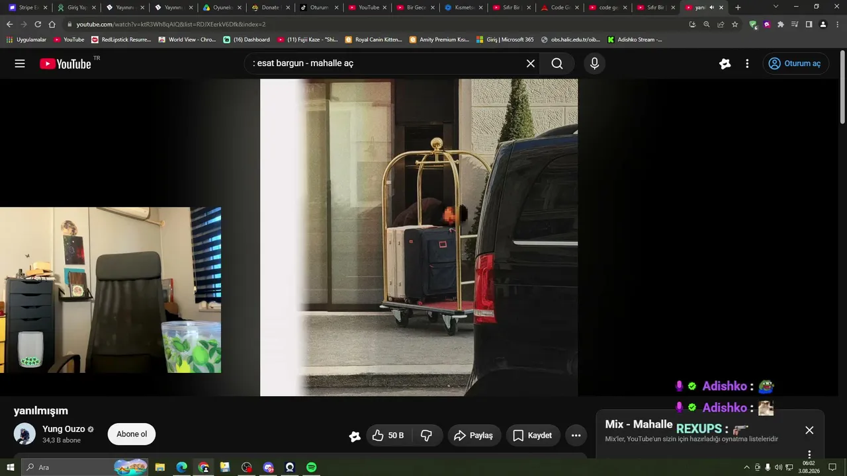Image resolution: width=847 pixels, height=476 pixels.
Task: Click Yung Ouzo channel avatar
Action: coord(24,434)
